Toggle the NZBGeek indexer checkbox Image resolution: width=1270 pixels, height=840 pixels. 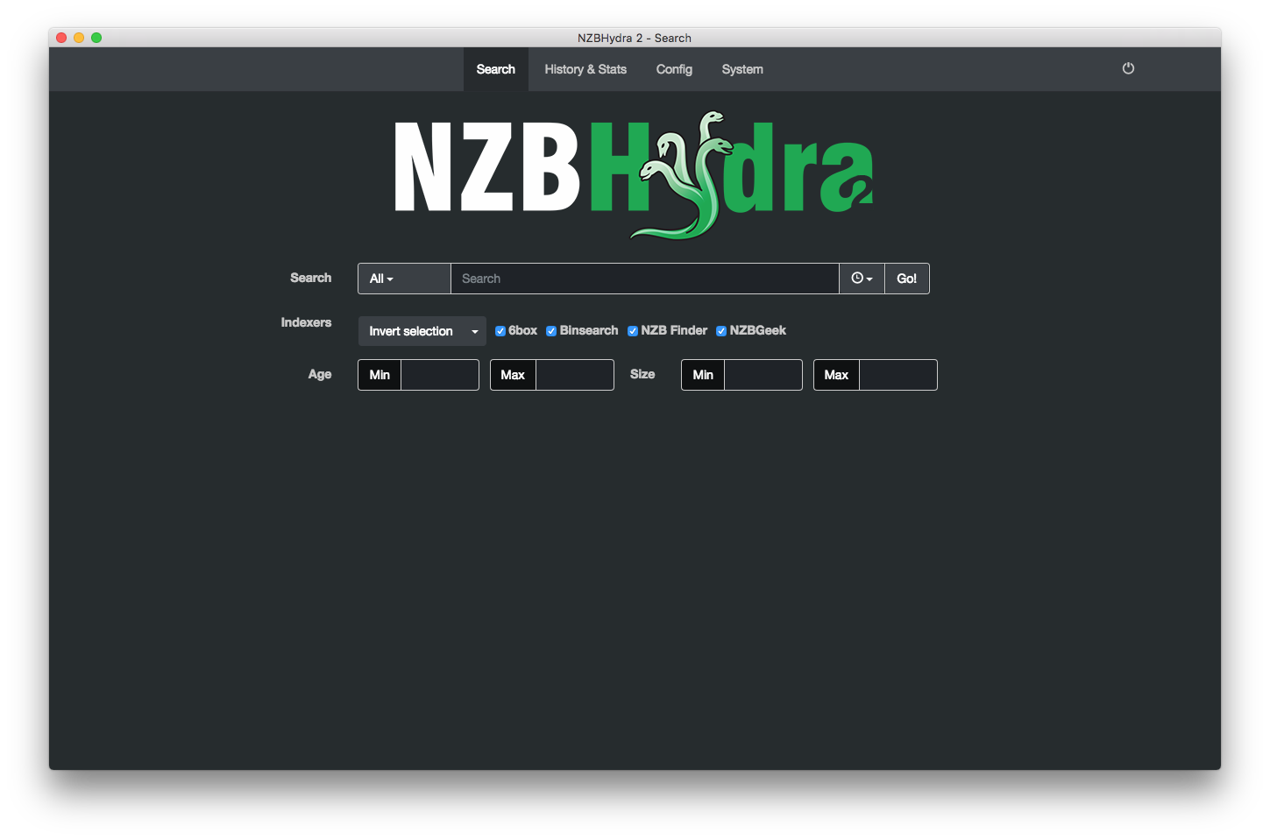[721, 331]
